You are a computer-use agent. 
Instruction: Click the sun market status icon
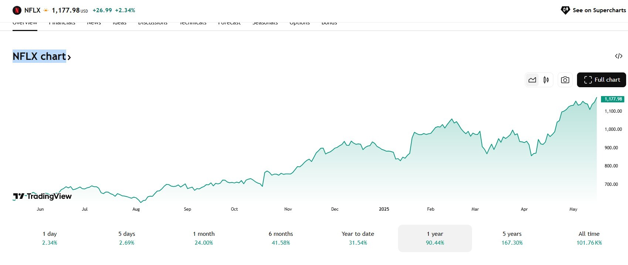coord(46,10)
